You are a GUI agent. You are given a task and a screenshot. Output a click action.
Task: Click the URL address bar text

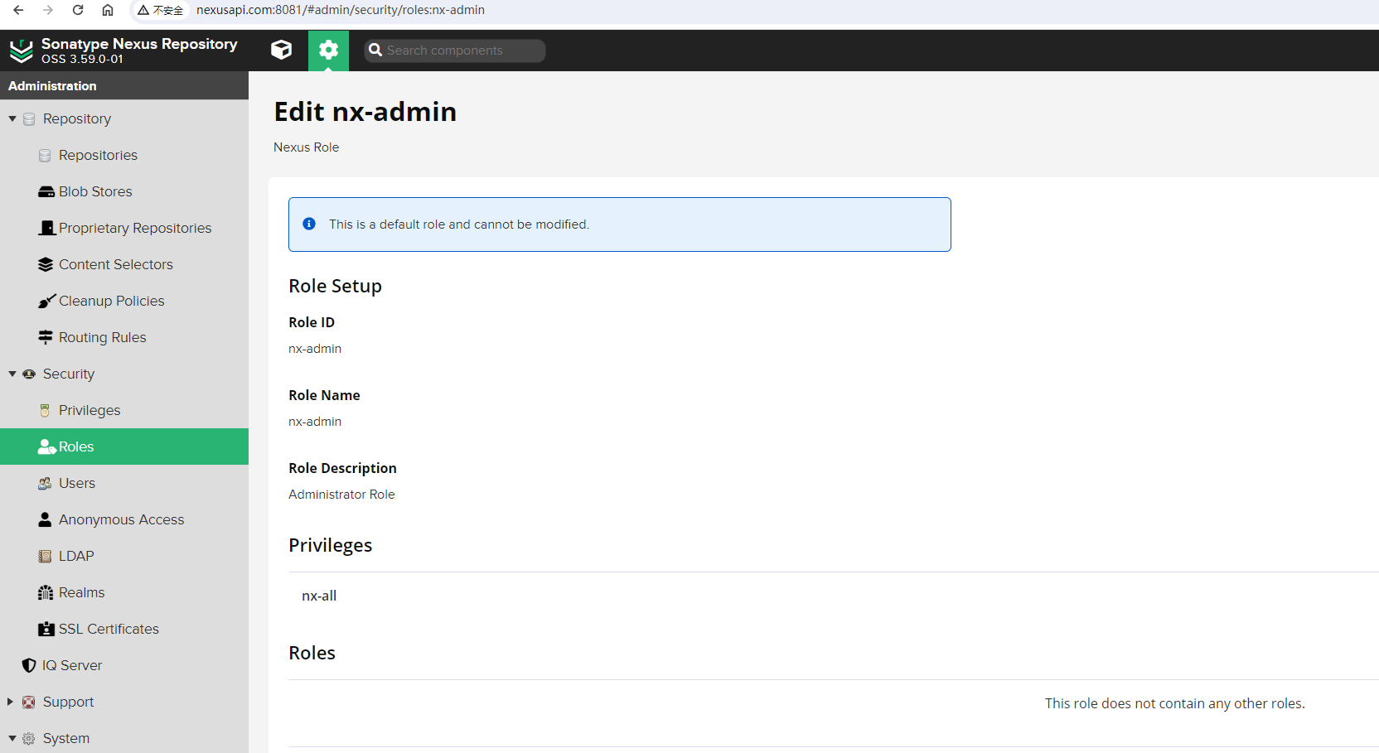click(x=341, y=10)
